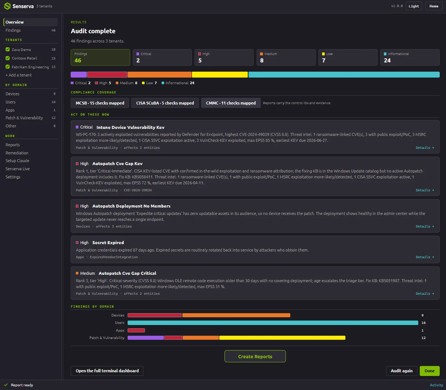Filter by Apps domain in sidebar
446x390 pixels.
31,110
